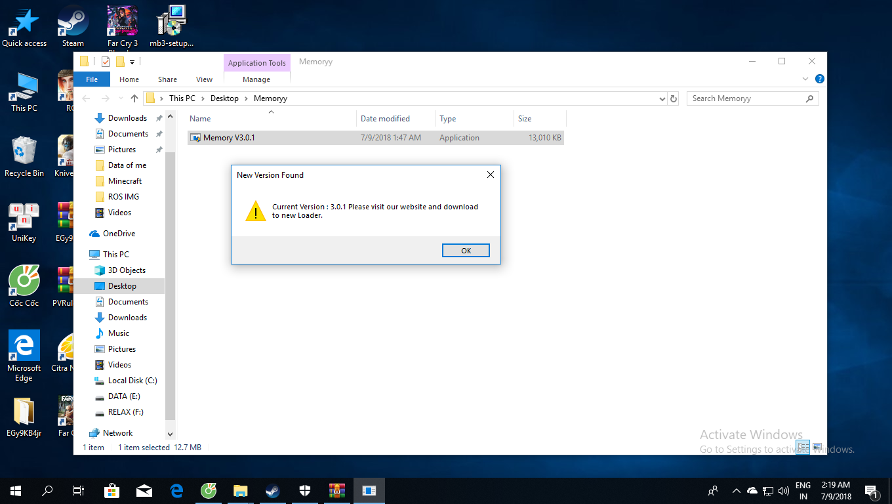Switch to the Share ribbon tab
This screenshot has height=504, width=892.
[167, 79]
